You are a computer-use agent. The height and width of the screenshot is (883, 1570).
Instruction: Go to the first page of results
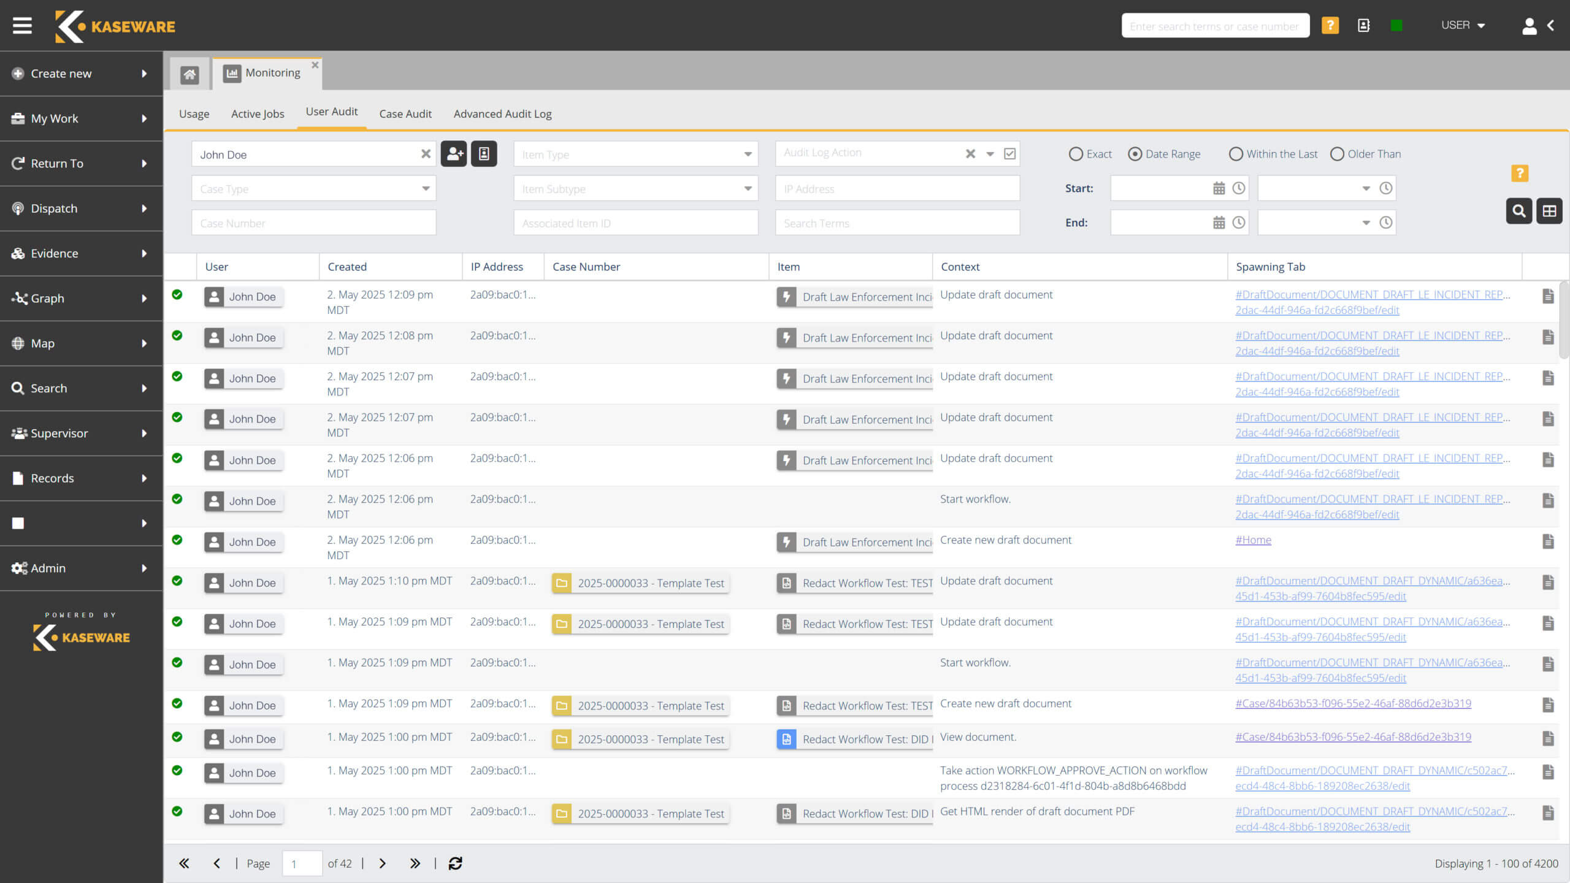(x=184, y=863)
